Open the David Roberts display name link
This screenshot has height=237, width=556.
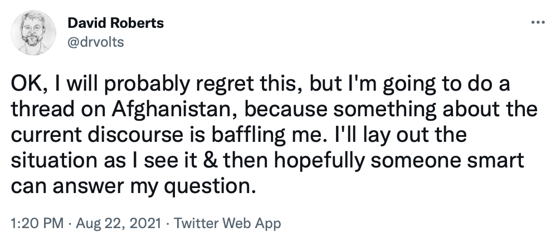point(115,24)
